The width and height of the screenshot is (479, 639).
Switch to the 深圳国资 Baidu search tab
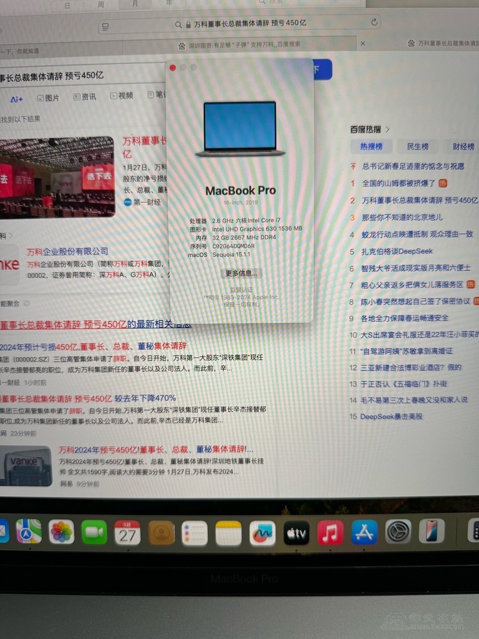(239, 44)
